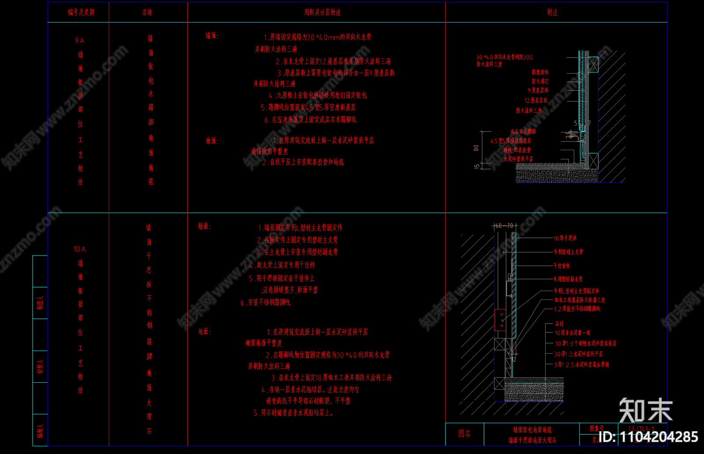Click the line '6.在密度板基层上固定成品实木踢脚线'

click(x=310, y=120)
